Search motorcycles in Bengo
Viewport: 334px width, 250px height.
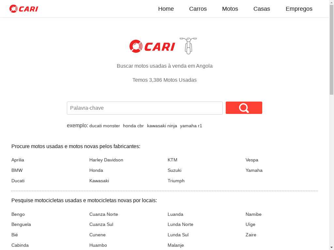click(18, 214)
